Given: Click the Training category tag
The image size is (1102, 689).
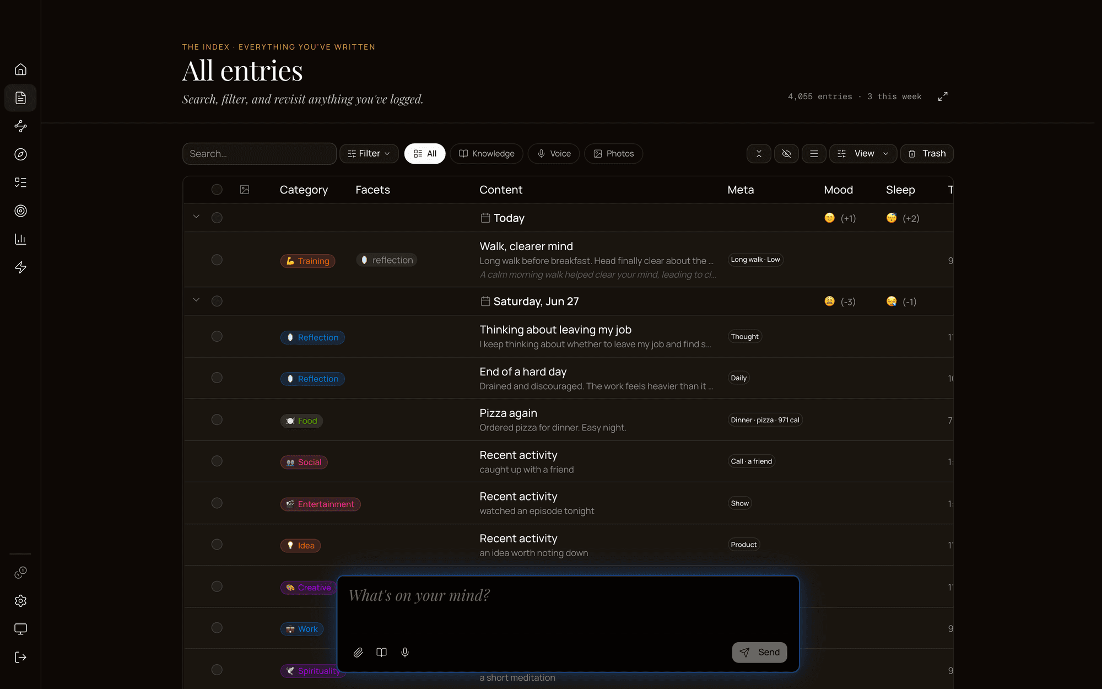Looking at the screenshot, I should click(307, 261).
